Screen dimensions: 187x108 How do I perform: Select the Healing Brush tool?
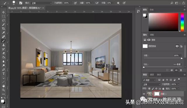(x=4, y=37)
